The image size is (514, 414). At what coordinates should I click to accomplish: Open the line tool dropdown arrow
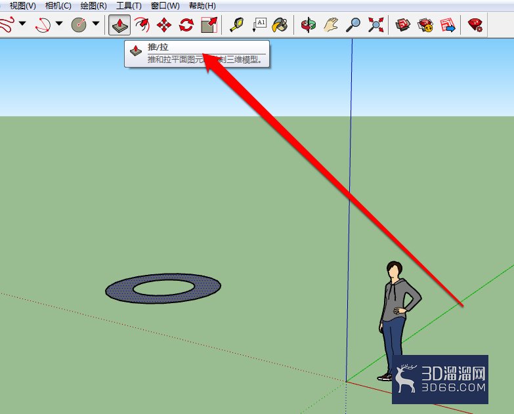(22, 24)
